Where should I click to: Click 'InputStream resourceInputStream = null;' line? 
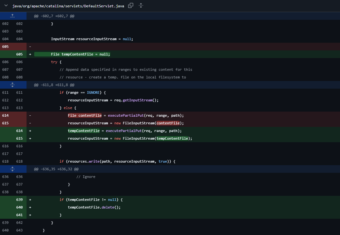[x=92, y=39]
